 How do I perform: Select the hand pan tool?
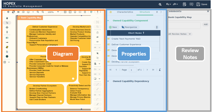7,18
